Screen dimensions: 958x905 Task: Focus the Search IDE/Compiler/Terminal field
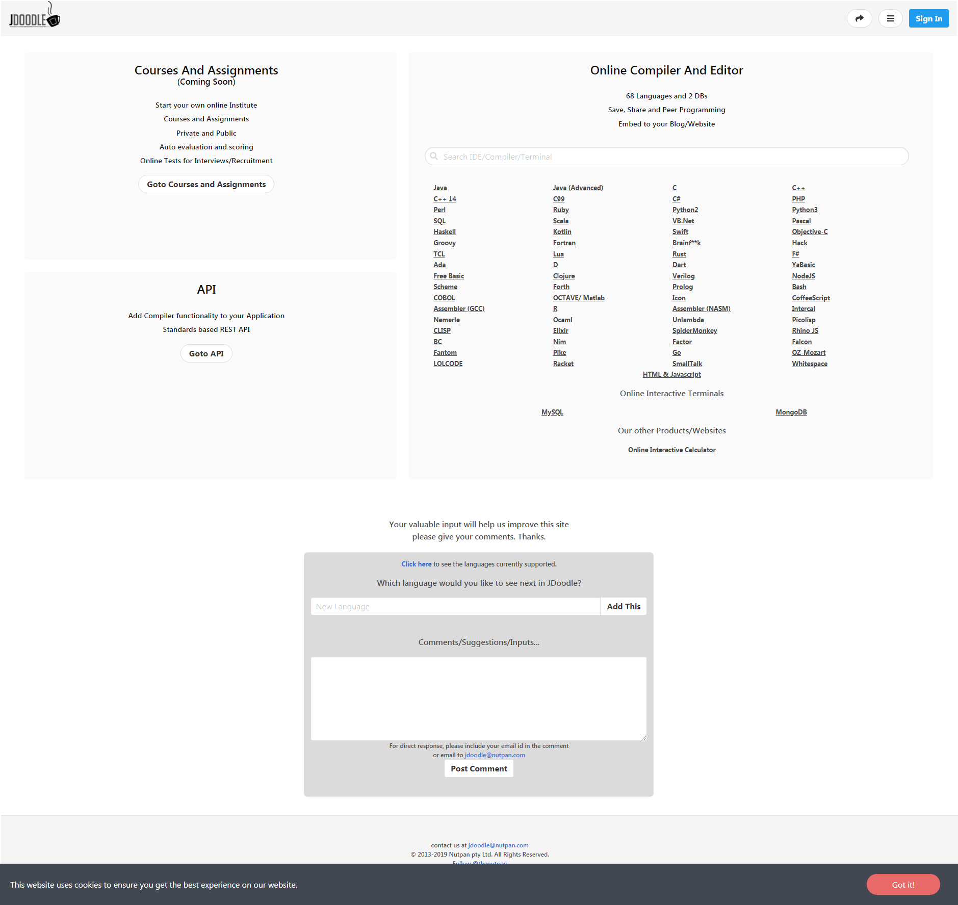pos(666,156)
